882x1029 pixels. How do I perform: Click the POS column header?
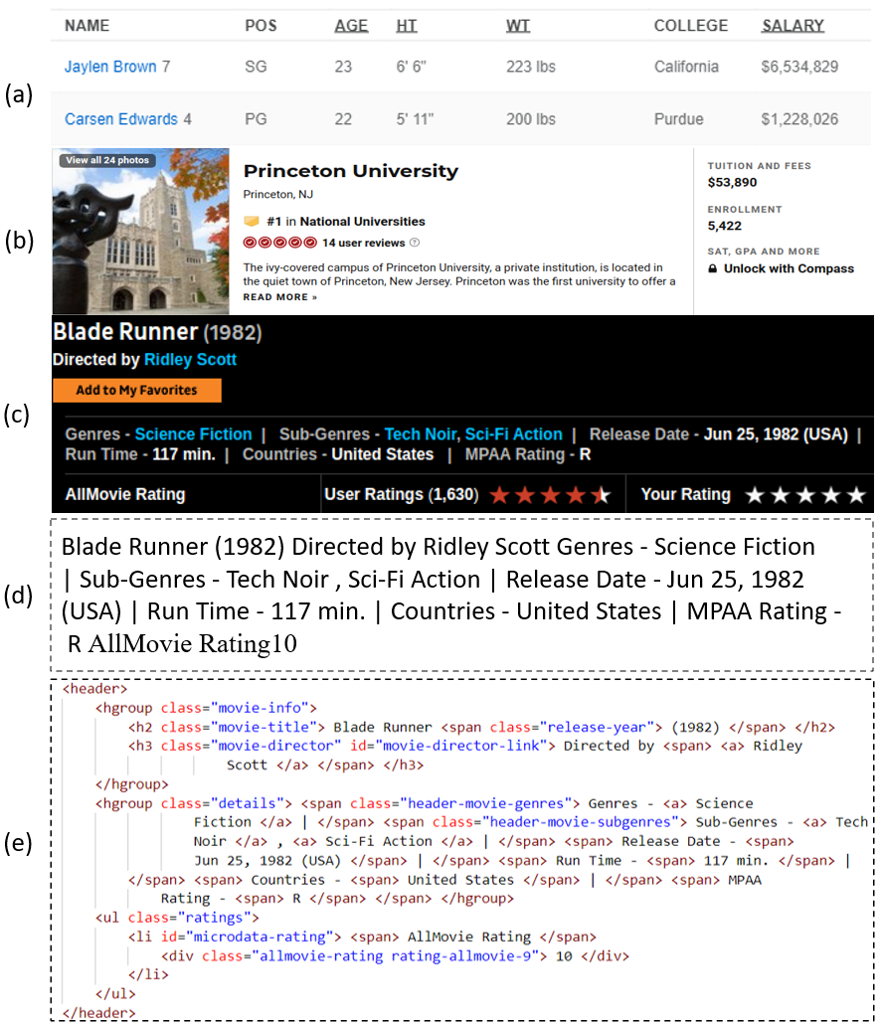(x=261, y=26)
